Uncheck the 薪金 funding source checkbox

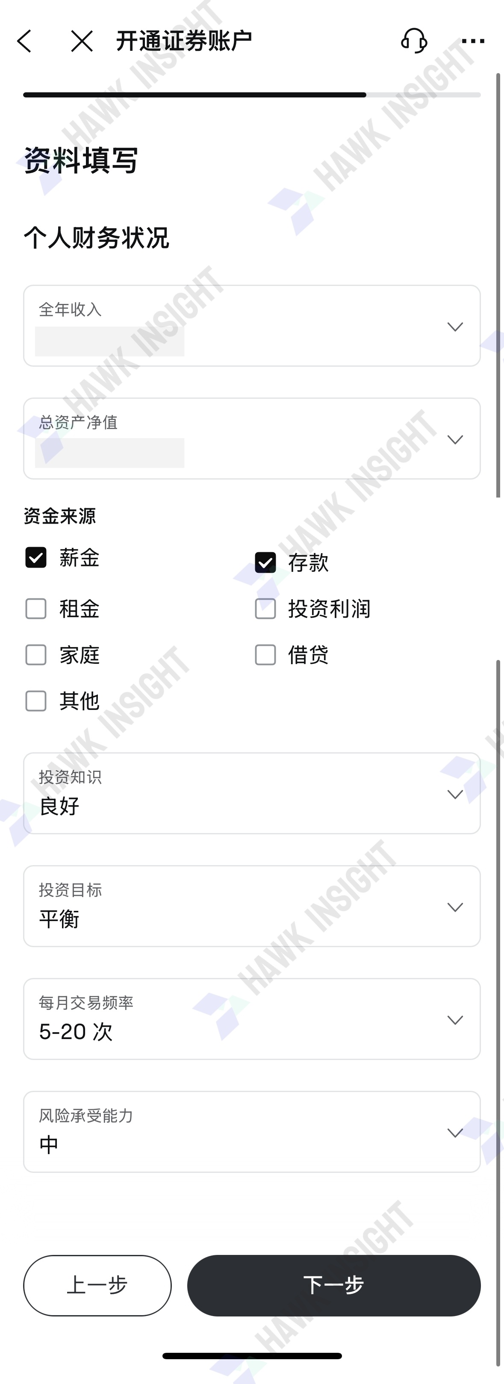36,557
